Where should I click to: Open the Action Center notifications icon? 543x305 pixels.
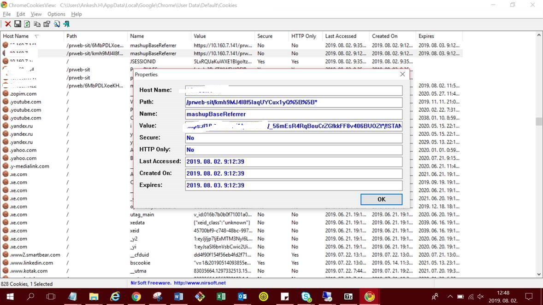pos(529,296)
